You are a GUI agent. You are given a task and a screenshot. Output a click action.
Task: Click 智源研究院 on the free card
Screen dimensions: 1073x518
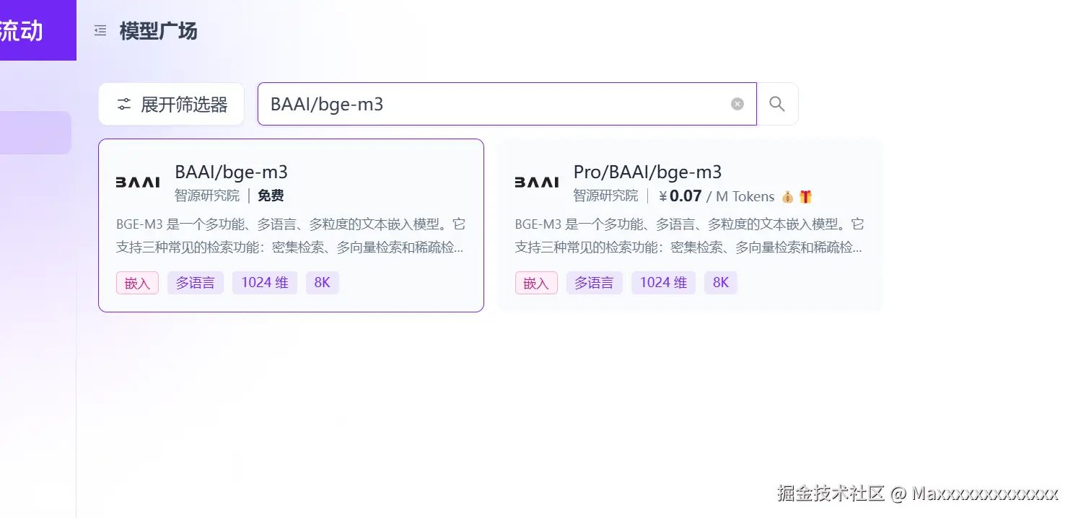pos(207,196)
